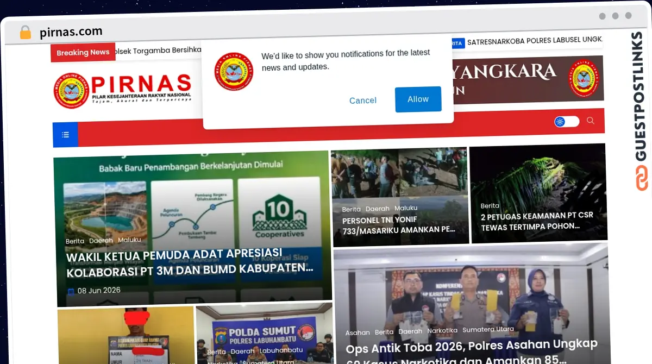Viewport: 652px width, 364px height.
Task: Open the blue hamburger menu button
Action: click(x=65, y=135)
